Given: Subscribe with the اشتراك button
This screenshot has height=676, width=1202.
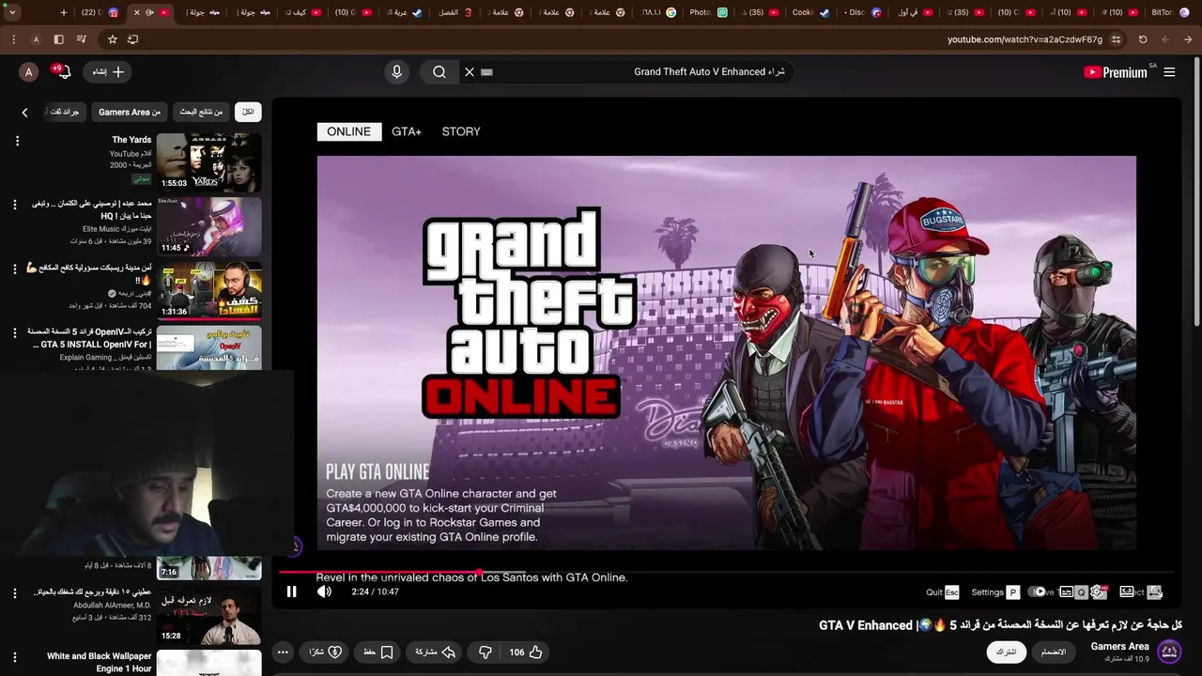Looking at the screenshot, I should (x=1006, y=652).
